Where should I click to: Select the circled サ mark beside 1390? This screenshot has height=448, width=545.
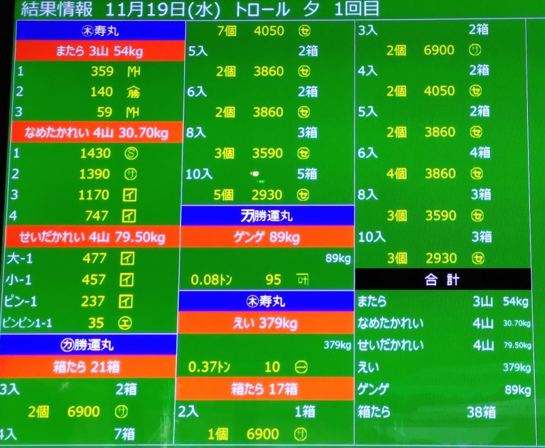tap(130, 175)
